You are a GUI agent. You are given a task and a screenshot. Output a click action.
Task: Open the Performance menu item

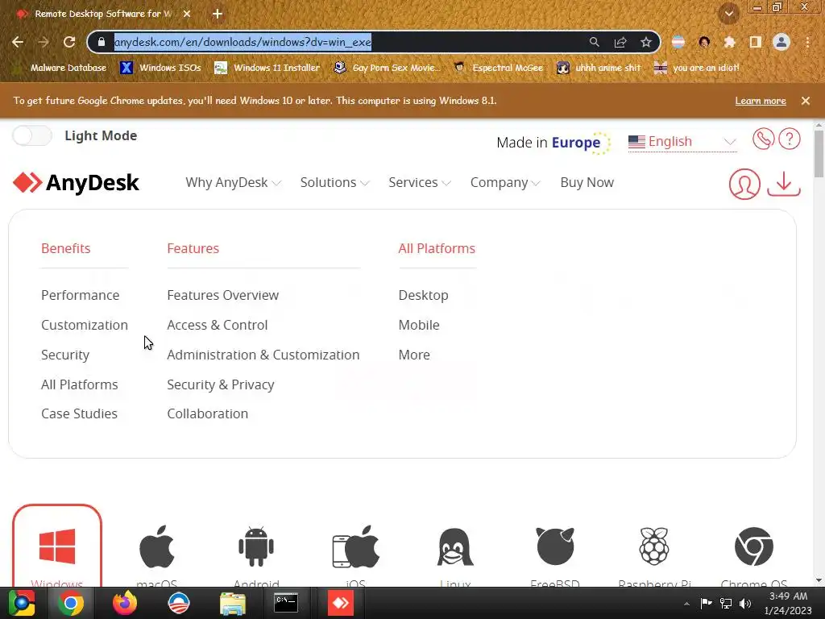coord(80,295)
